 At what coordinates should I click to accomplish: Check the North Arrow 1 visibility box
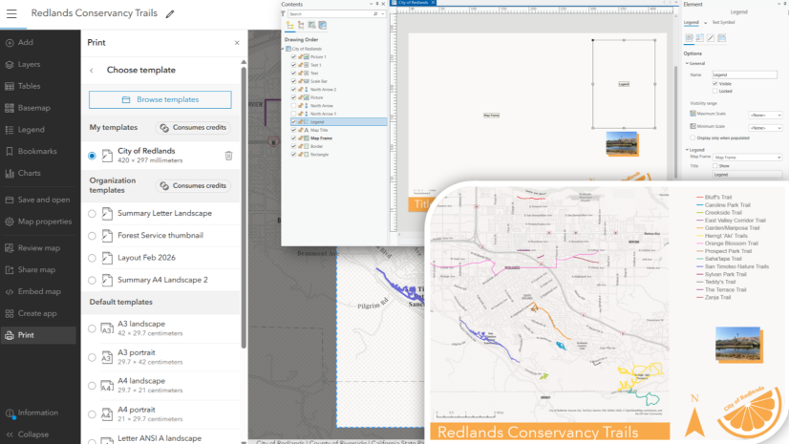click(294, 114)
